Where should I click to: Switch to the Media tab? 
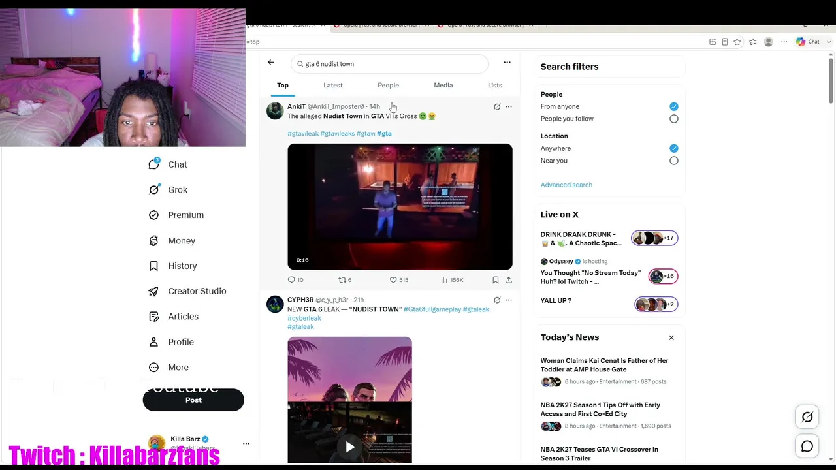(x=443, y=85)
